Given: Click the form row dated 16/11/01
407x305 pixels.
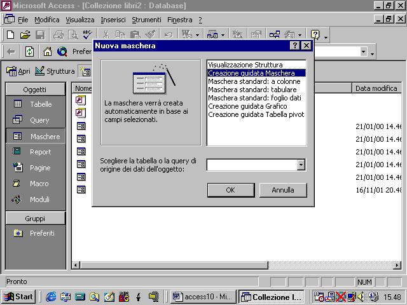Looking at the screenshot, I should (237, 190).
